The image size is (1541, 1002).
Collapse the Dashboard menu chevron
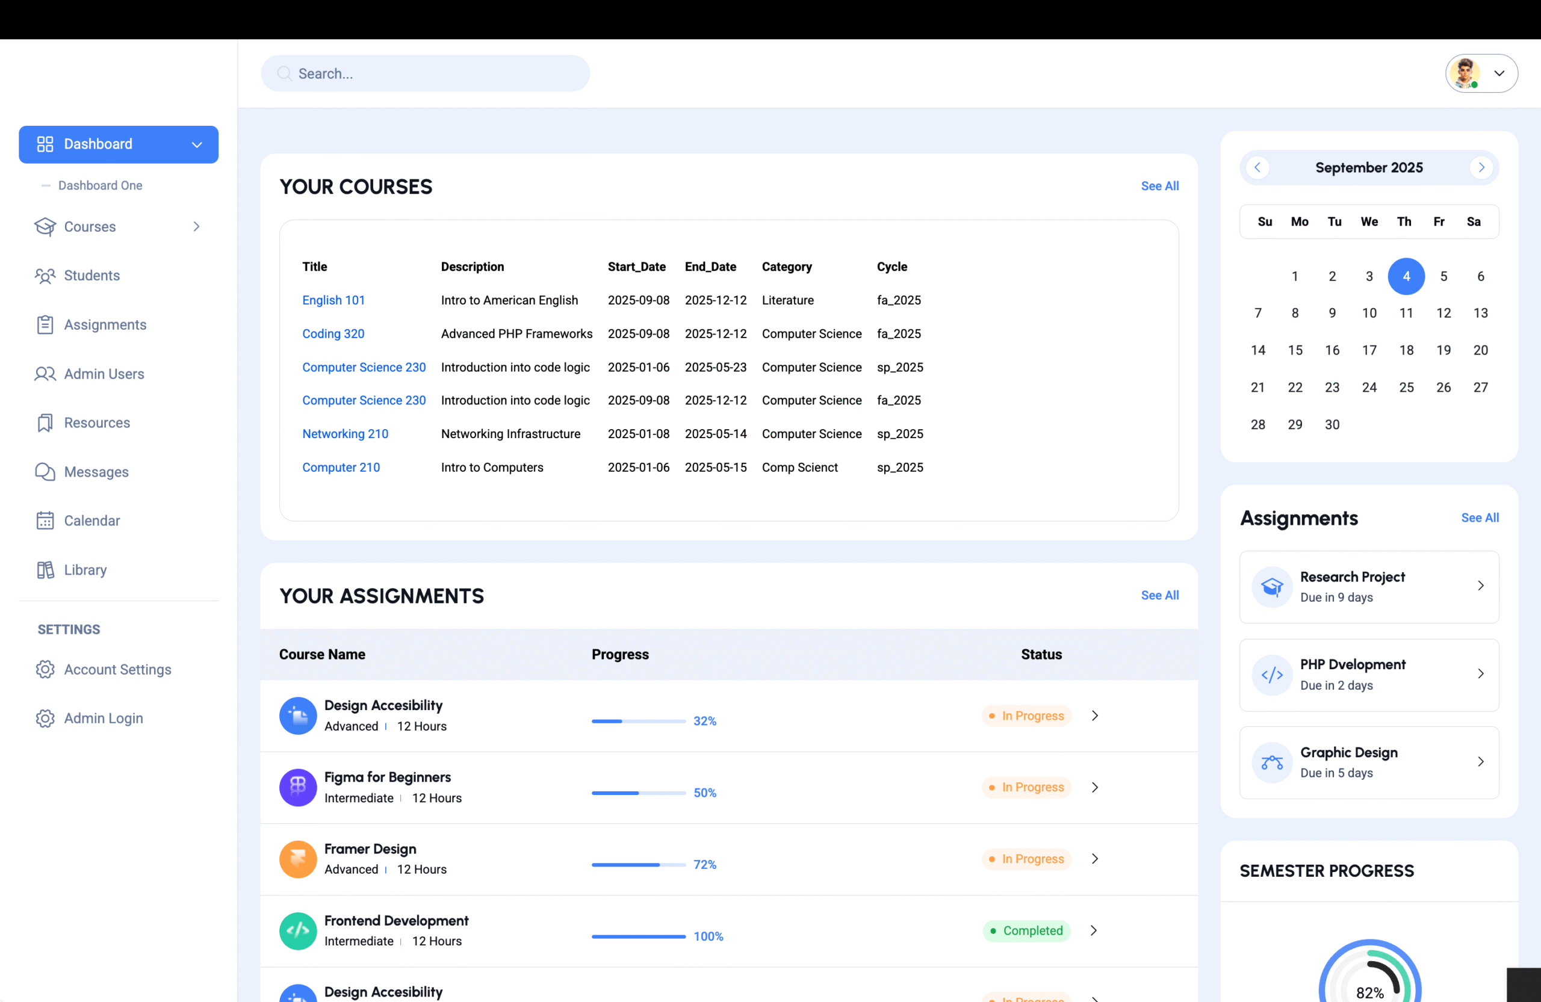point(197,145)
